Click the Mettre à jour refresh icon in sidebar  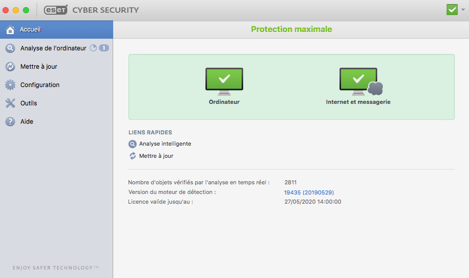coord(10,66)
